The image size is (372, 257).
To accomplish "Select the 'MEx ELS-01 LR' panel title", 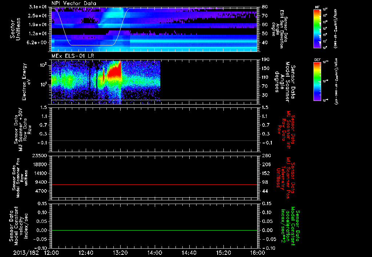I will coord(73,56).
